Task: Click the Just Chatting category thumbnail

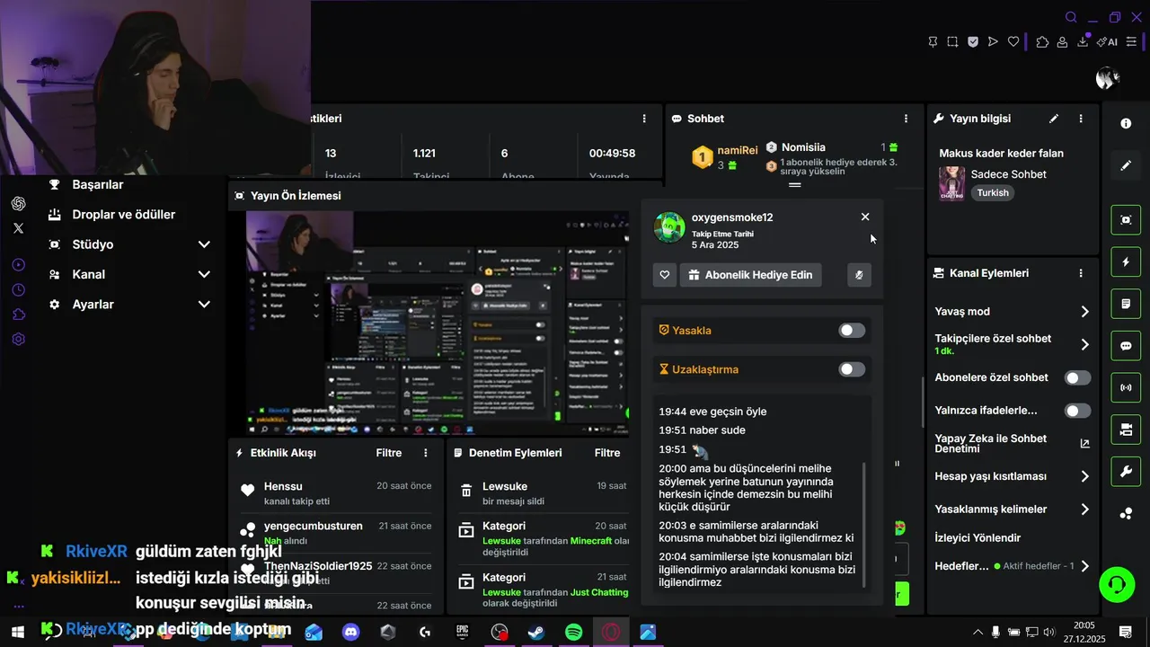Action: point(951,184)
